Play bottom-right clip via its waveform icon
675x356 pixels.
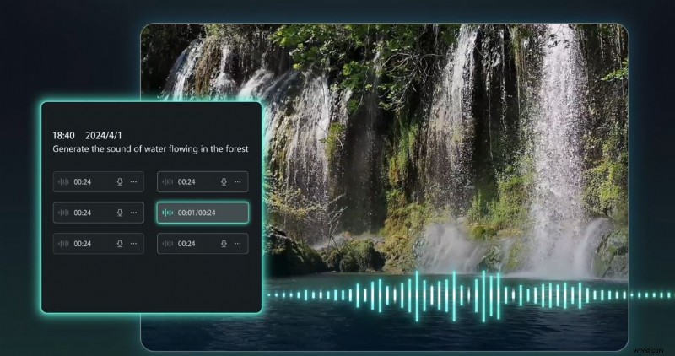tap(168, 244)
